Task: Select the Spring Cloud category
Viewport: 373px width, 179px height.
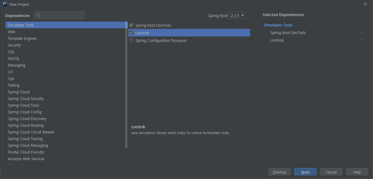Action: [65, 92]
